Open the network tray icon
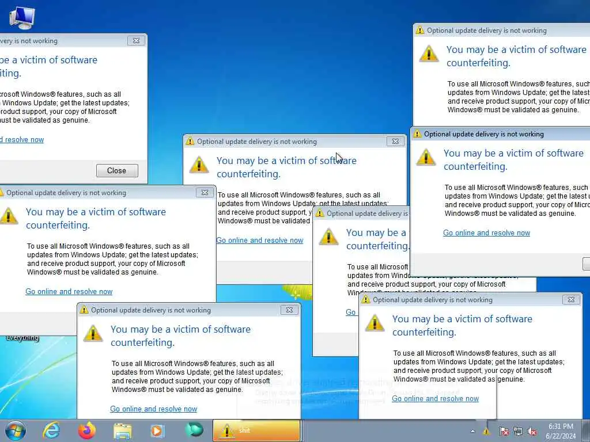 [518, 432]
